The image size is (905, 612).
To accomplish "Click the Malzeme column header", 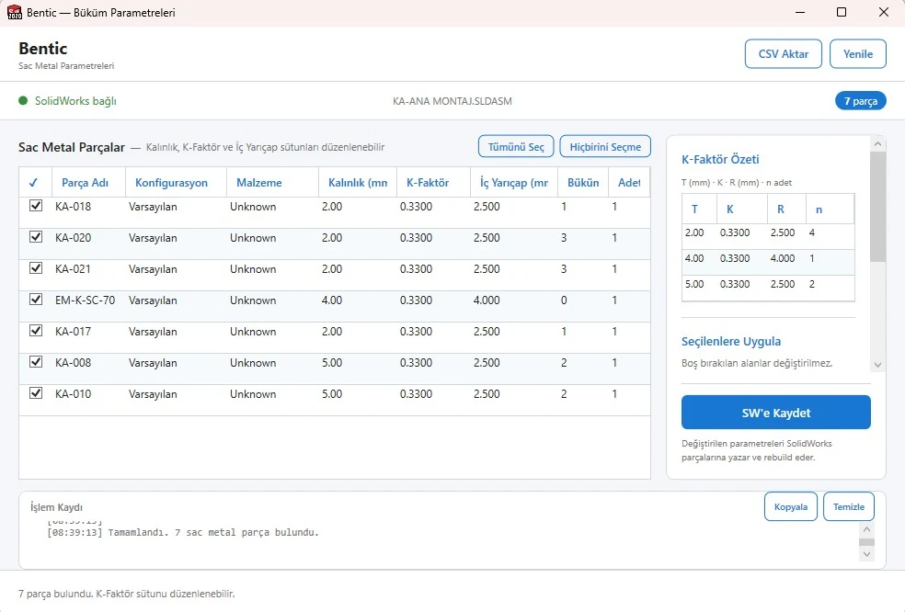I will pos(272,182).
